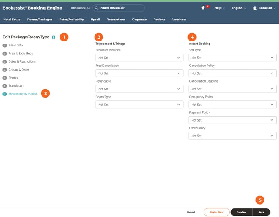Click the info icon beside Edit Package/Room Type

[x=54, y=37]
